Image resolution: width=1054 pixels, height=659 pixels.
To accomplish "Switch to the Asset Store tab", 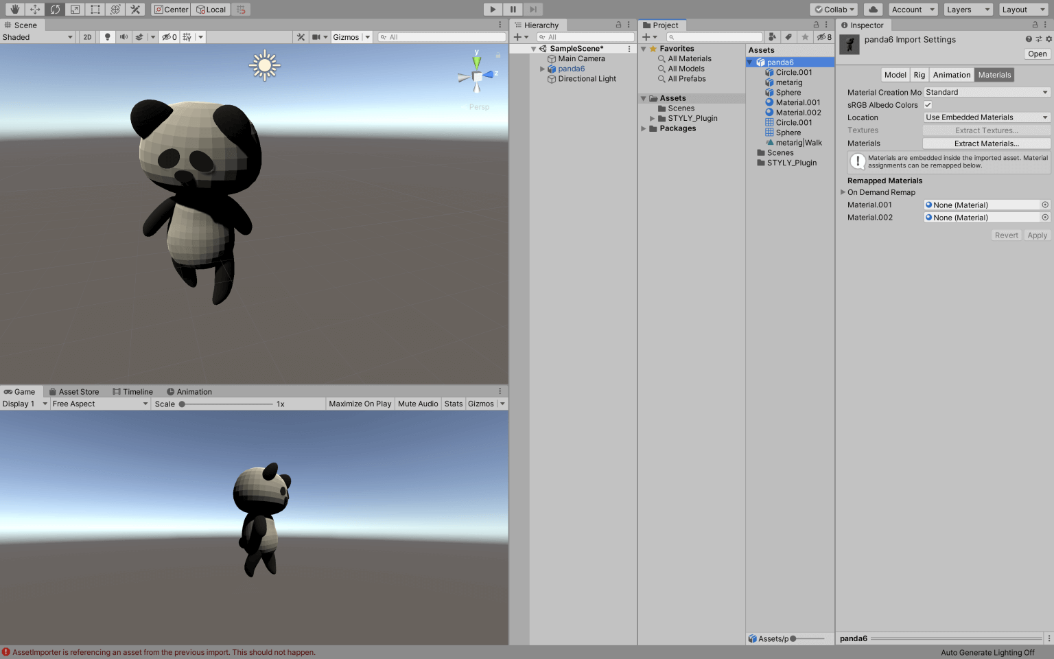I will click(73, 391).
